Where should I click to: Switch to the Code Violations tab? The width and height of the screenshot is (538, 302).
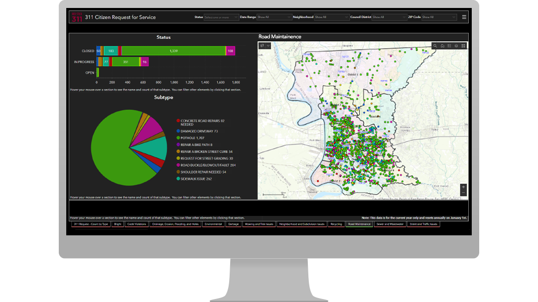[x=136, y=224]
